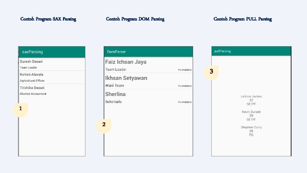Open the Faiz Ichsan Jaya entry

point(148,65)
